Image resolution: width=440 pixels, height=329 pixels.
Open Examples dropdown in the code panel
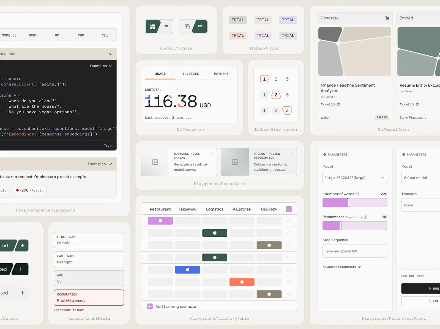[x=101, y=66]
